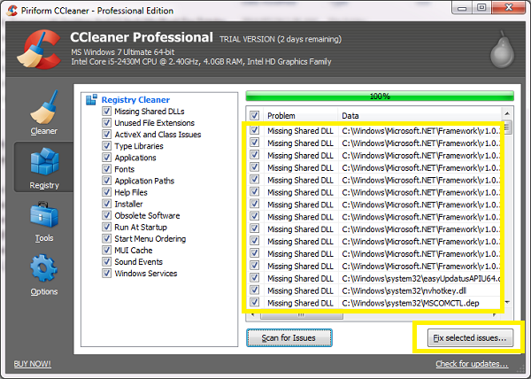Click the horizontal scrollbar thumb in results

(302, 315)
